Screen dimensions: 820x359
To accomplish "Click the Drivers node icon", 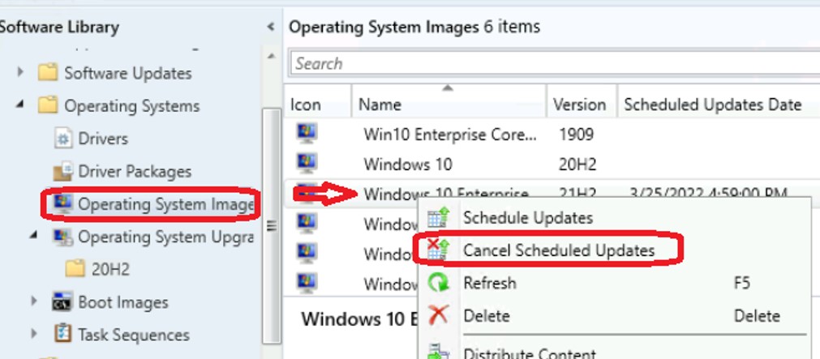I will click(x=63, y=139).
